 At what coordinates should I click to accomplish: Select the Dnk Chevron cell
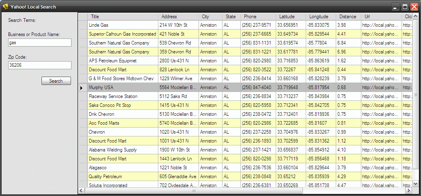[x=123, y=114]
